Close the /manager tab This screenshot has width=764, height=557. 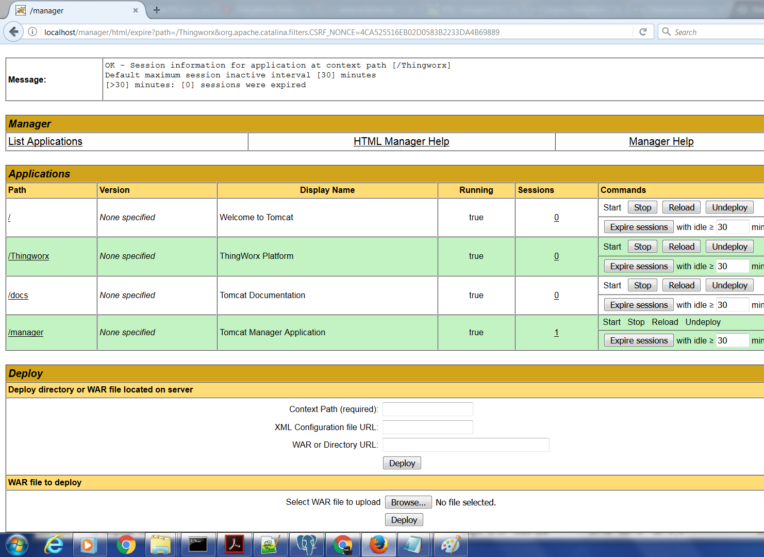136,10
